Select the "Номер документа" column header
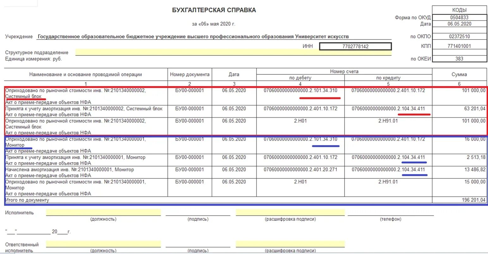 click(x=190, y=75)
